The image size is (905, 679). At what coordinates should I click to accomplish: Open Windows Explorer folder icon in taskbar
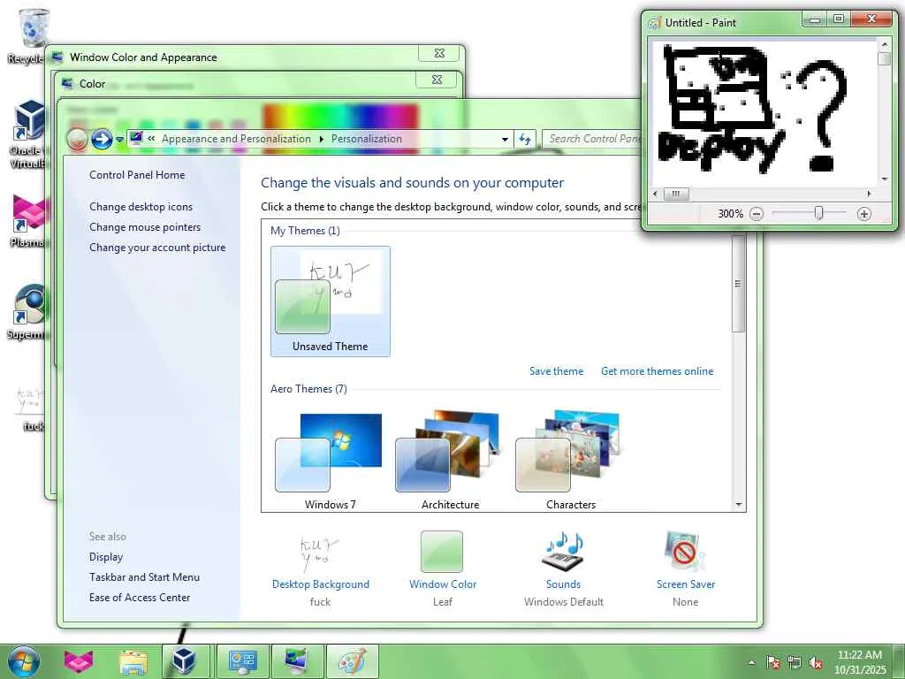[133, 661]
